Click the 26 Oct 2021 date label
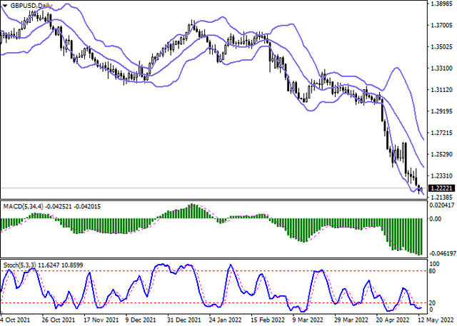This screenshot has width=457, height=326. pos(59,320)
